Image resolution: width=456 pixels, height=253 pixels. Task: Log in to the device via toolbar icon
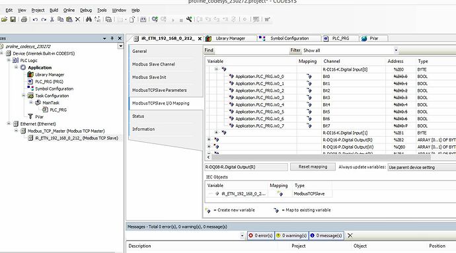(155, 19)
